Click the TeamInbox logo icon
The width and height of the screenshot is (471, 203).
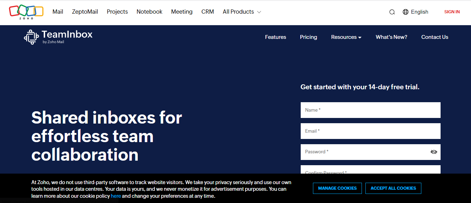[x=31, y=37]
